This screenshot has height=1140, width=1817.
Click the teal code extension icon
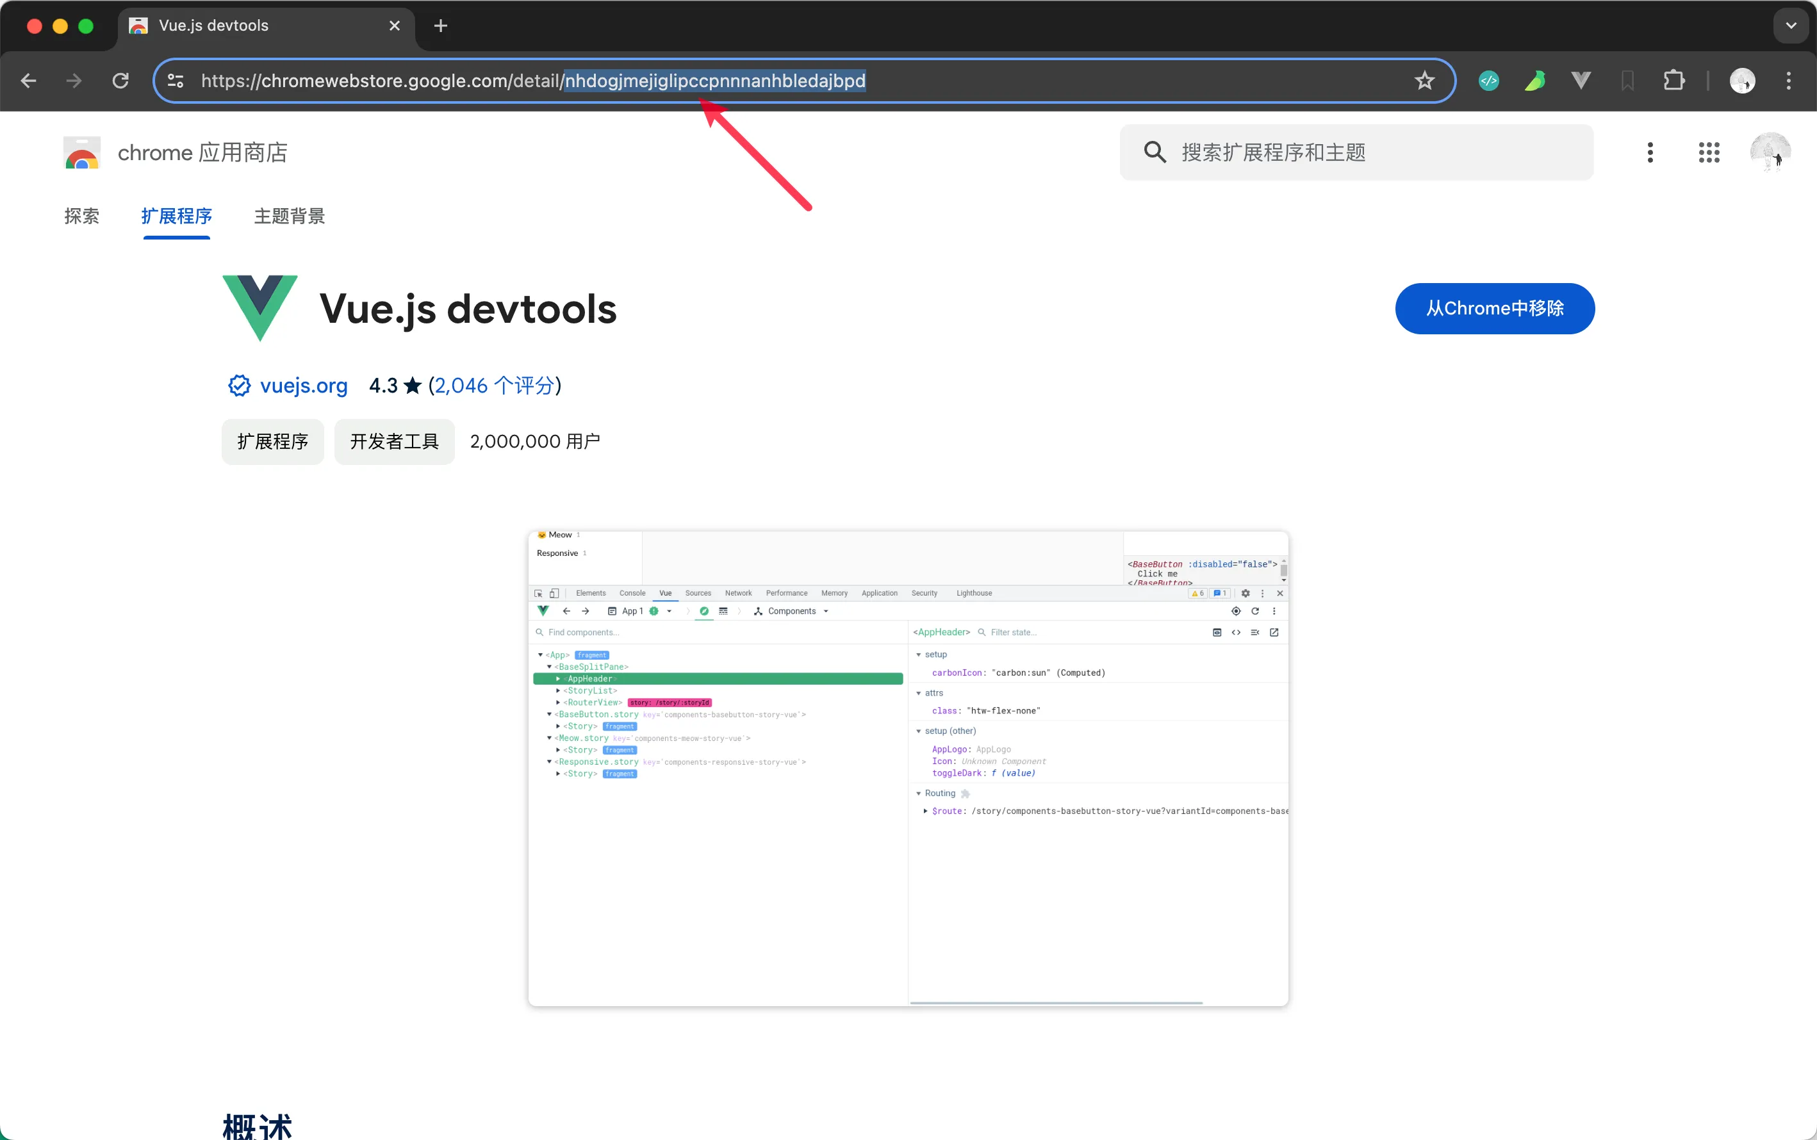[1488, 81]
